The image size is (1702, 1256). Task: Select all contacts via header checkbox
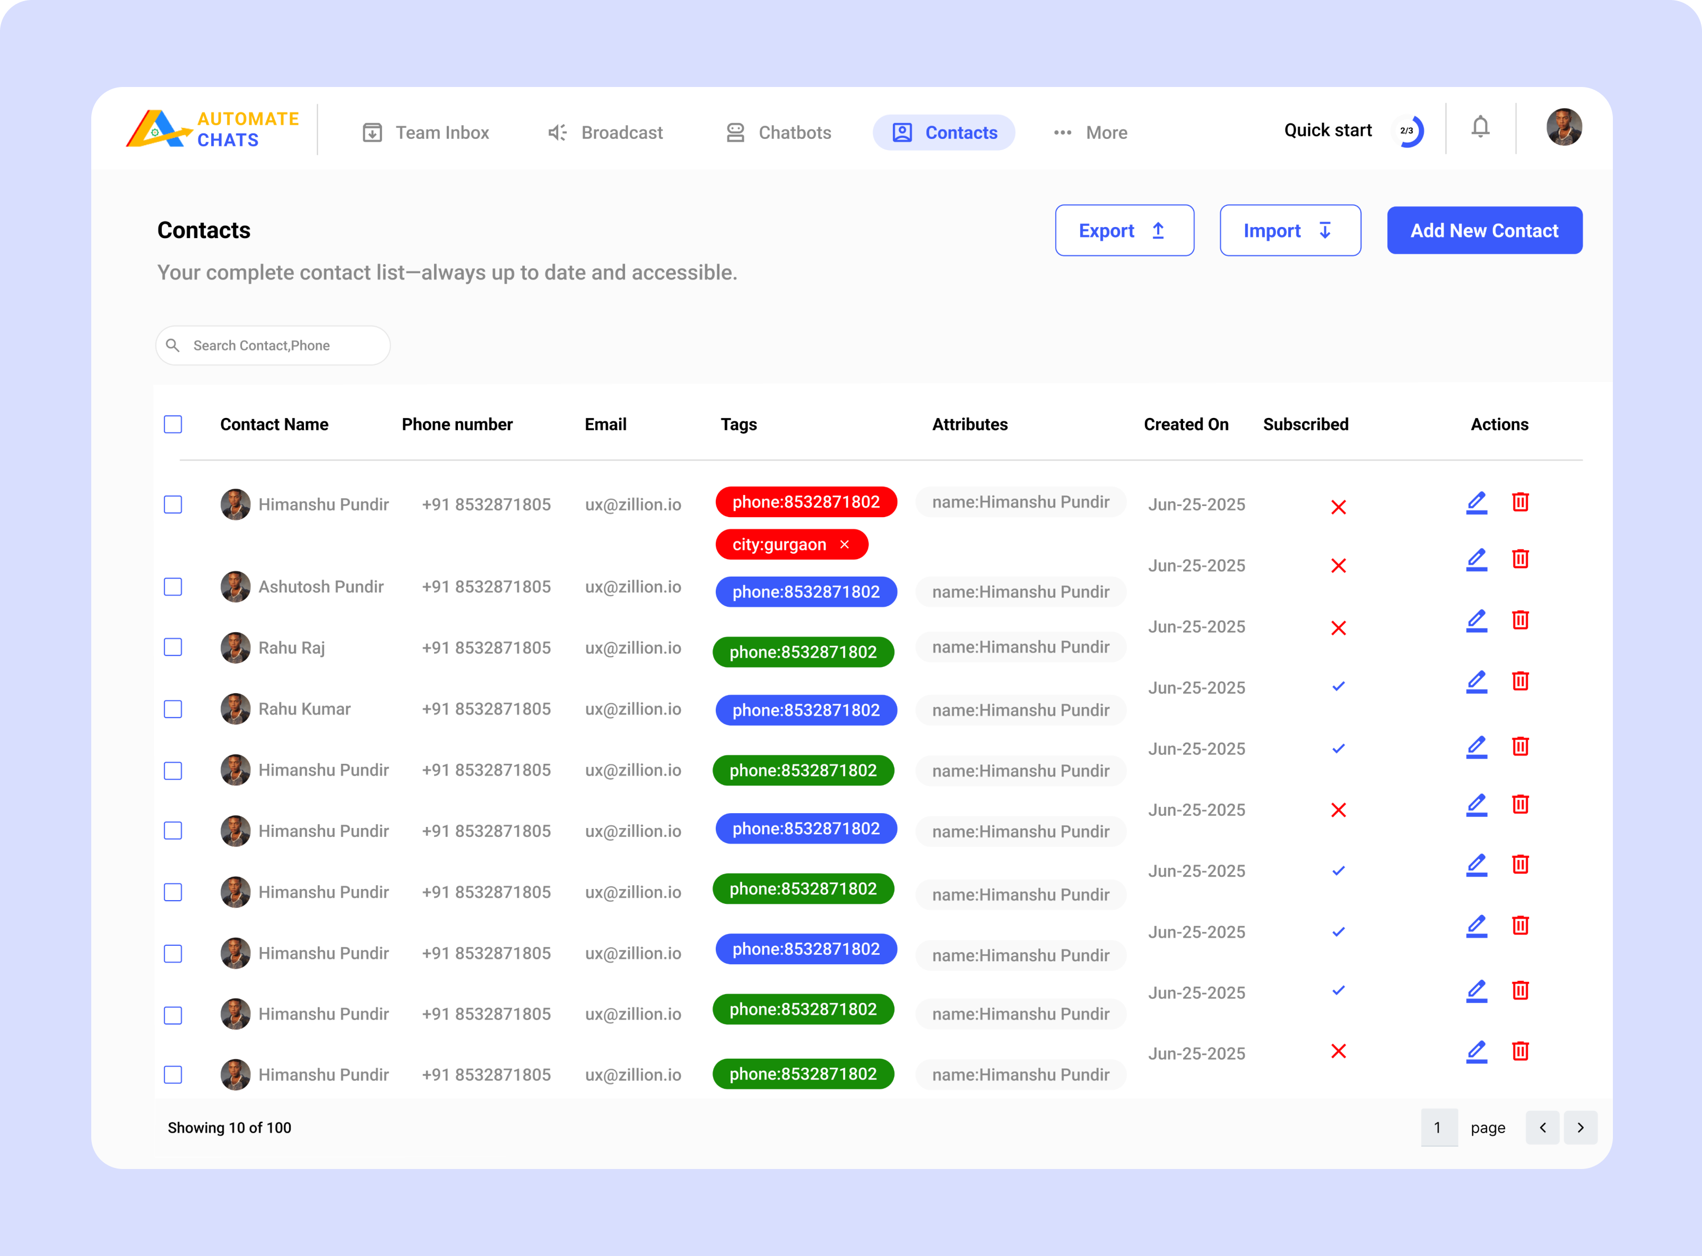(172, 424)
